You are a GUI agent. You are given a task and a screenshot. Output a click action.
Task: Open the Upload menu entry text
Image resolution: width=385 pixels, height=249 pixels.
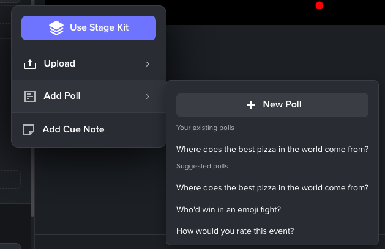click(x=59, y=63)
